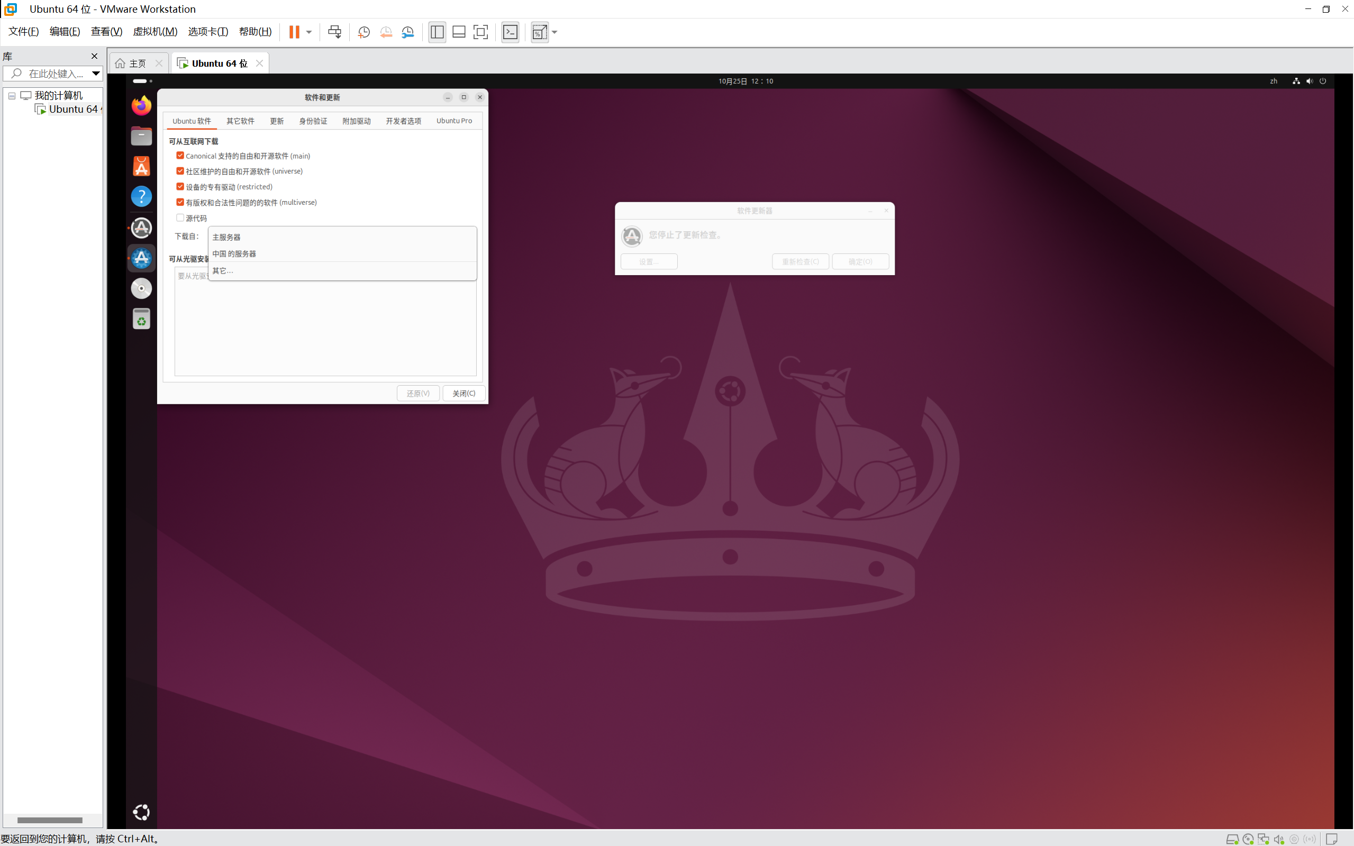Uncheck the restricted drivers checkbox
The image size is (1354, 846).
click(x=180, y=186)
